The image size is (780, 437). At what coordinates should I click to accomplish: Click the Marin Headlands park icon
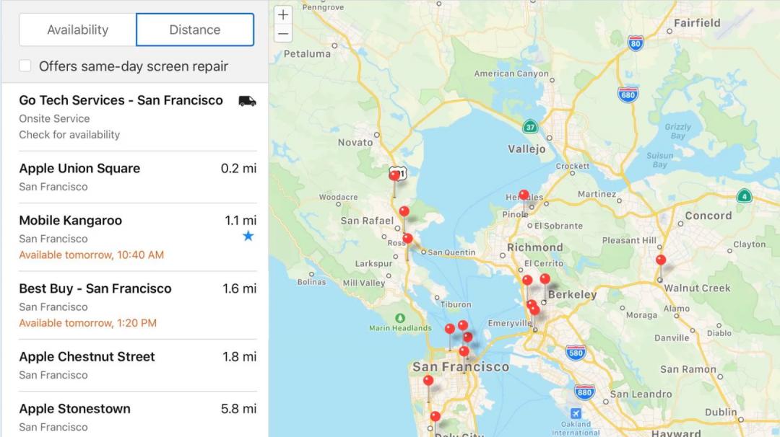tap(400, 317)
